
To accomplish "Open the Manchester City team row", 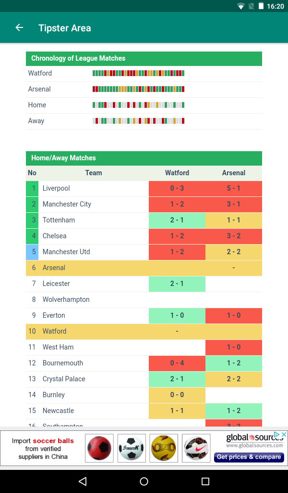I will (x=144, y=204).
